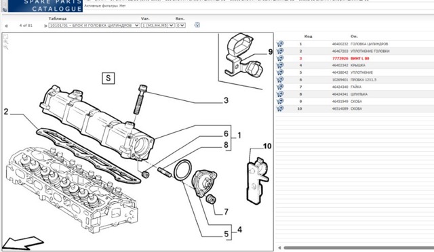Click the Spare Parts Catalogue logo

45,6
